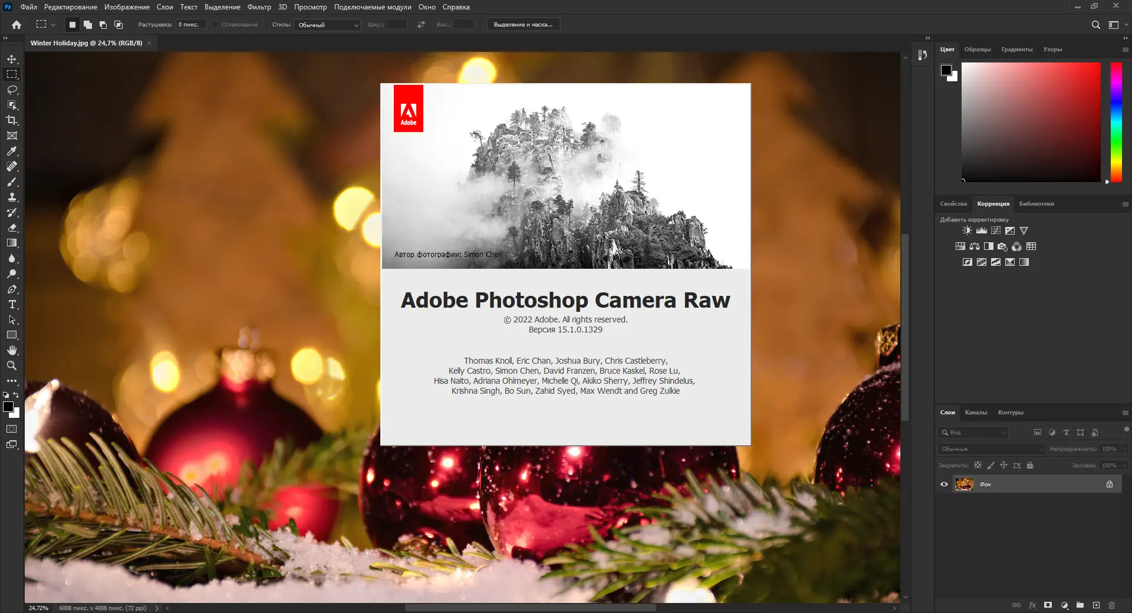Select the Hand tool
The width and height of the screenshot is (1132, 613).
coord(12,350)
